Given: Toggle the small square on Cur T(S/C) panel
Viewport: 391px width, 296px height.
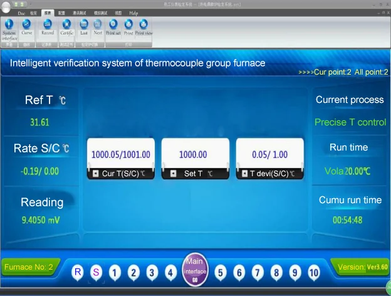Looking at the screenshot, I should coord(95,174).
